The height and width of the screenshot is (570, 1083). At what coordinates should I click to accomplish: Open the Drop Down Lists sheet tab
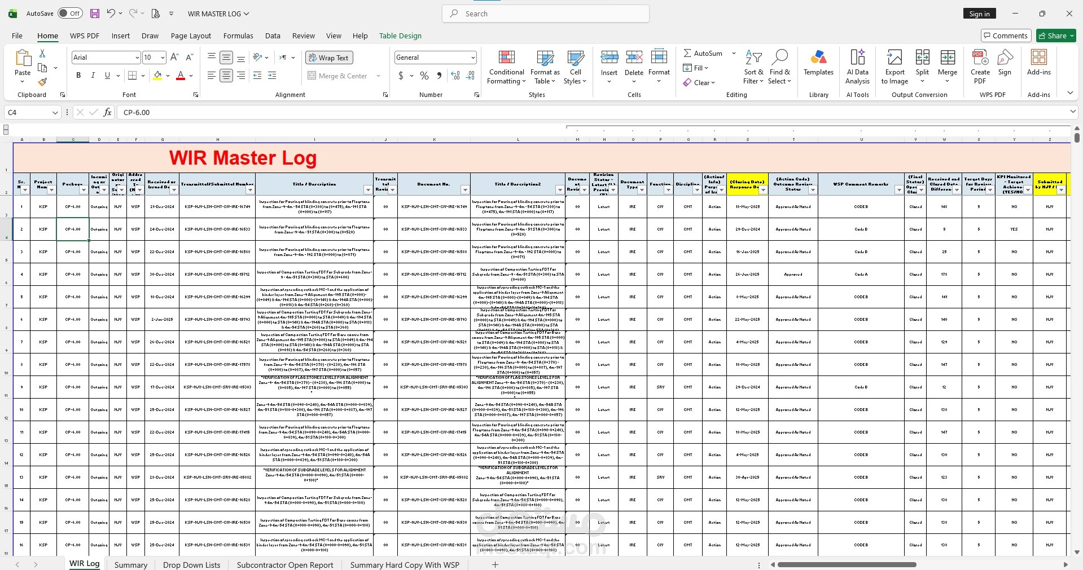191,564
